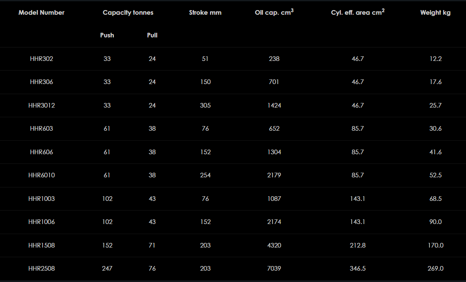The width and height of the screenshot is (466, 282).
Task: Click the Push sub-header
Action: (107, 35)
